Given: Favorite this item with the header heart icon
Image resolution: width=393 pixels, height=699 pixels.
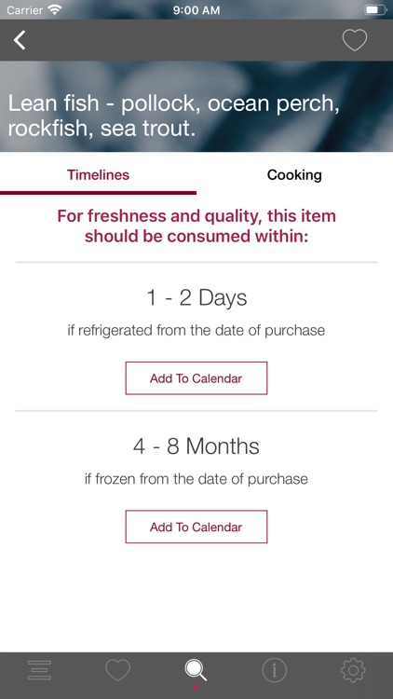Looking at the screenshot, I should click(355, 40).
